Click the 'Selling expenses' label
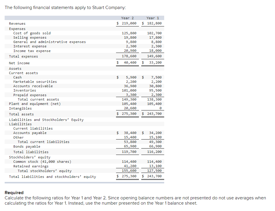This screenshot has height=211, width=275. (x=30, y=37)
